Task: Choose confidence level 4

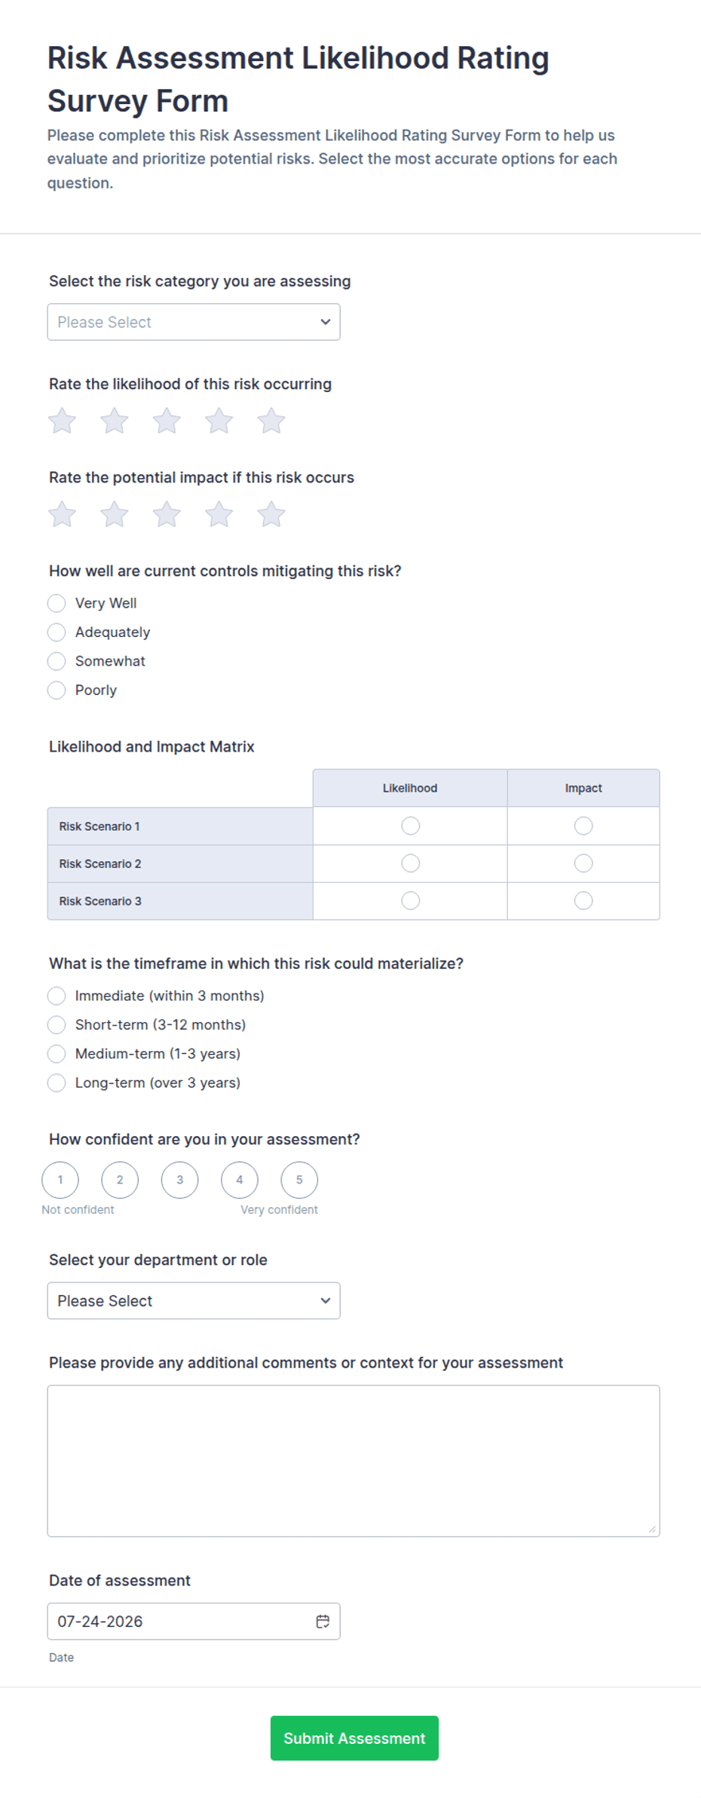Action: pyautogui.click(x=240, y=1180)
